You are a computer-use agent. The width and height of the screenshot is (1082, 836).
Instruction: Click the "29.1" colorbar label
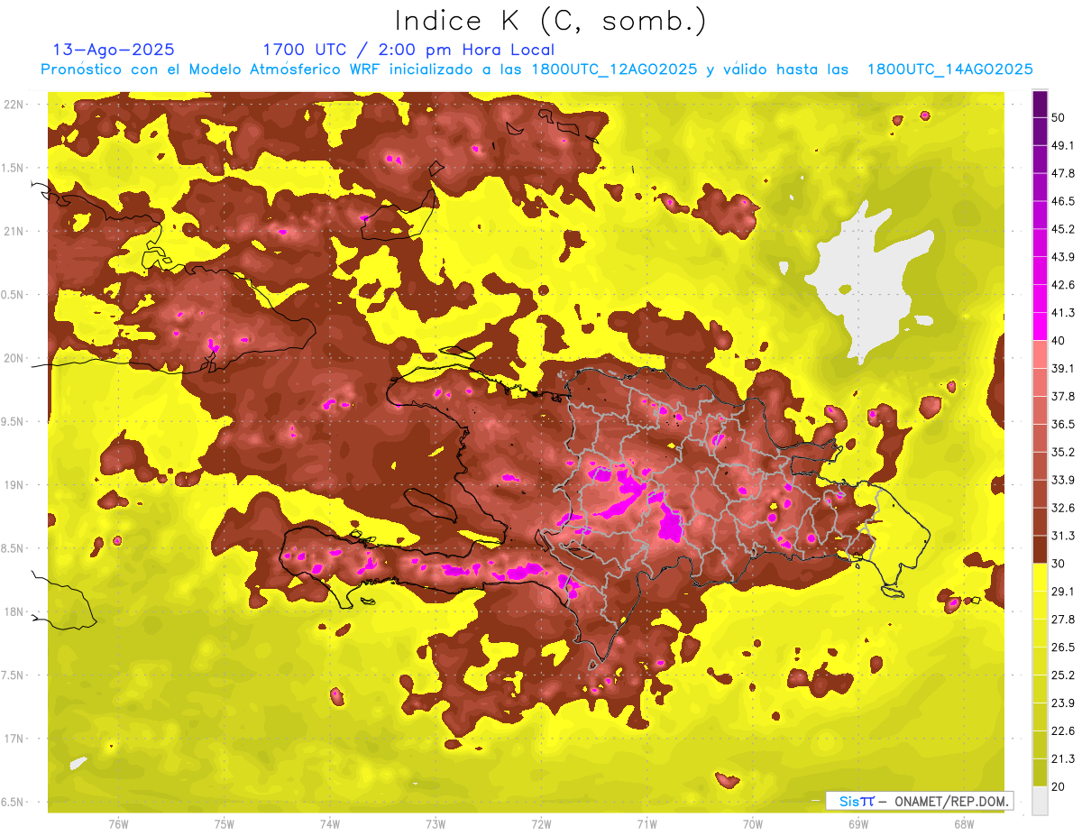[x=1062, y=591]
